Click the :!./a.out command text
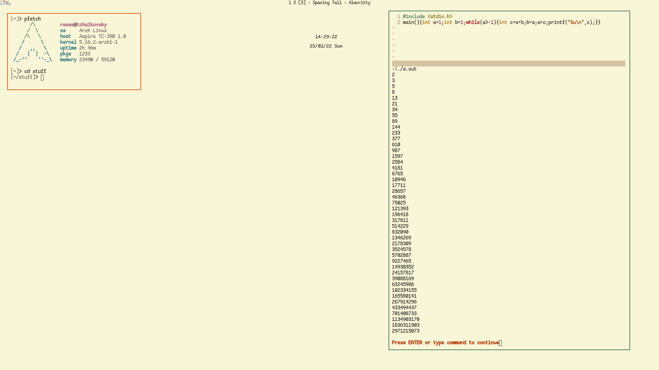The image size is (659, 370). tap(404, 69)
